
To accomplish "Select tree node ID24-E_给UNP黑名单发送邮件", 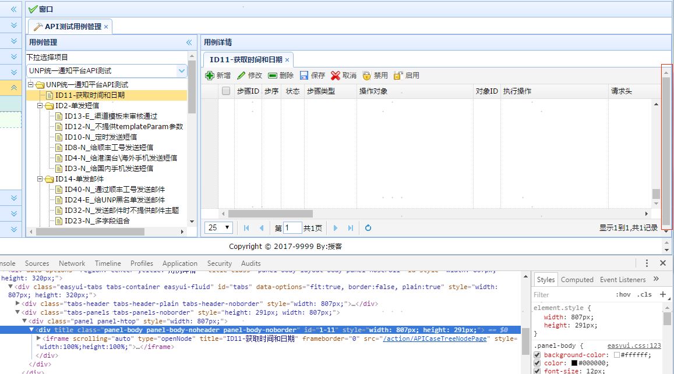I will pos(115,200).
